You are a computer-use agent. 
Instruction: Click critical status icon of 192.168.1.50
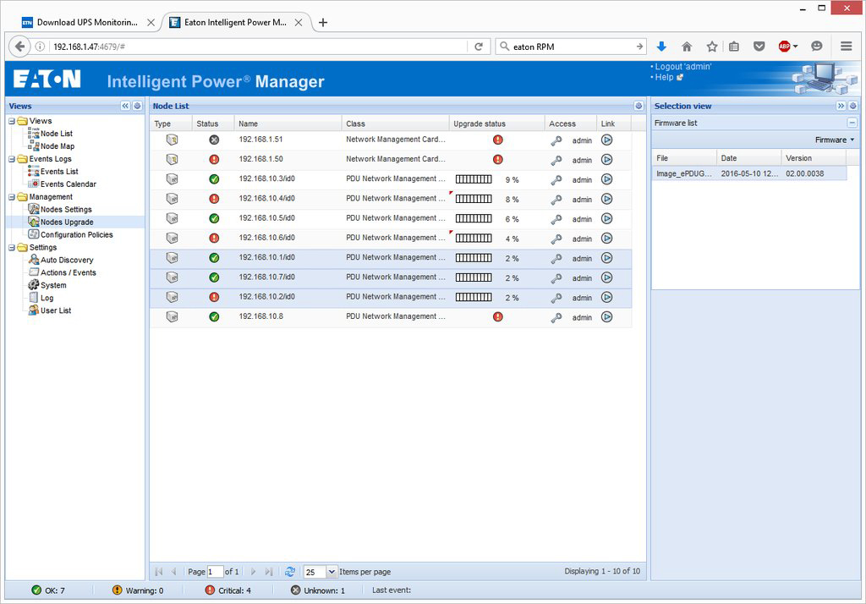[214, 160]
